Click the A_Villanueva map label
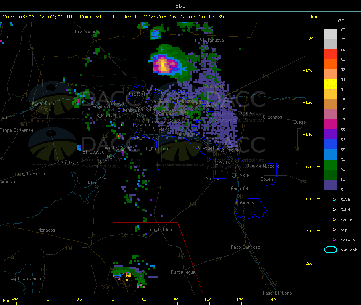The height and width of the screenshot is (305, 361). coord(209,40)
